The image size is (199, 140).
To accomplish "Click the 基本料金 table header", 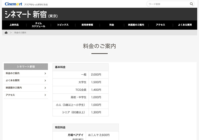I will pos(80,67).
